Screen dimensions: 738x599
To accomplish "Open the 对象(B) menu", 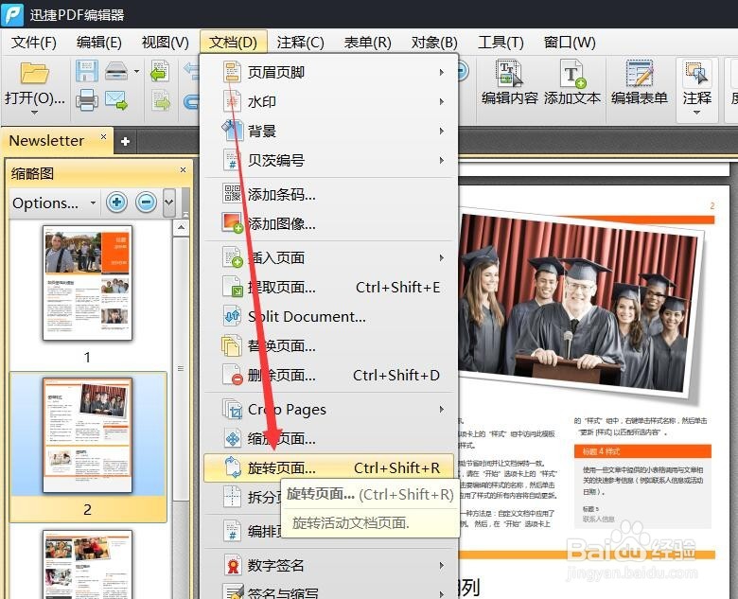I will click(434, 43).
